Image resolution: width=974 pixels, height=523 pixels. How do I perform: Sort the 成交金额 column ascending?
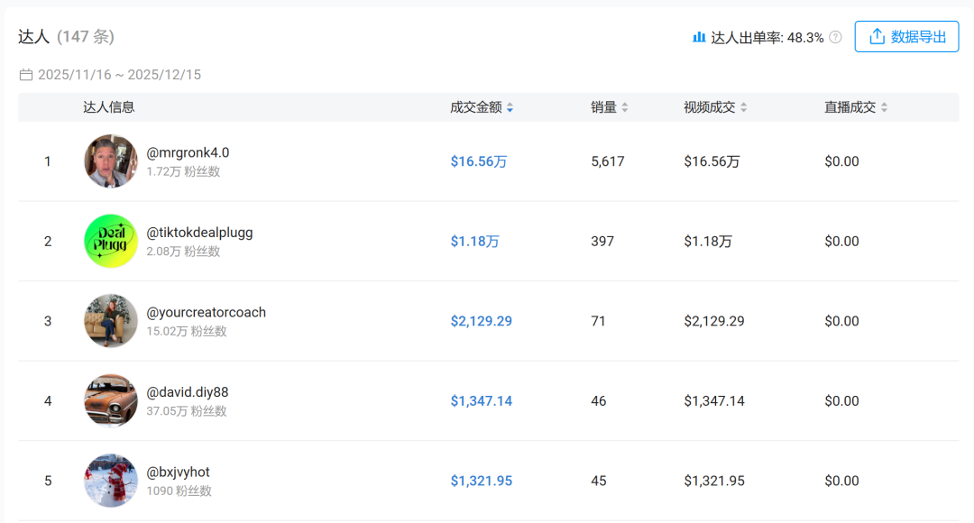(510, 104)
